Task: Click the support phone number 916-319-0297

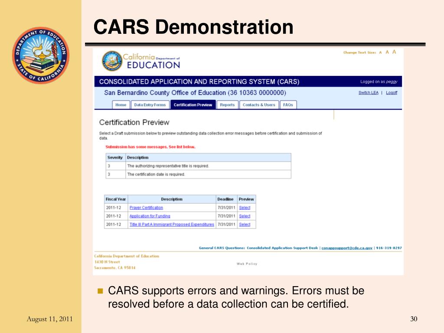Action: [x=389, y=248]
